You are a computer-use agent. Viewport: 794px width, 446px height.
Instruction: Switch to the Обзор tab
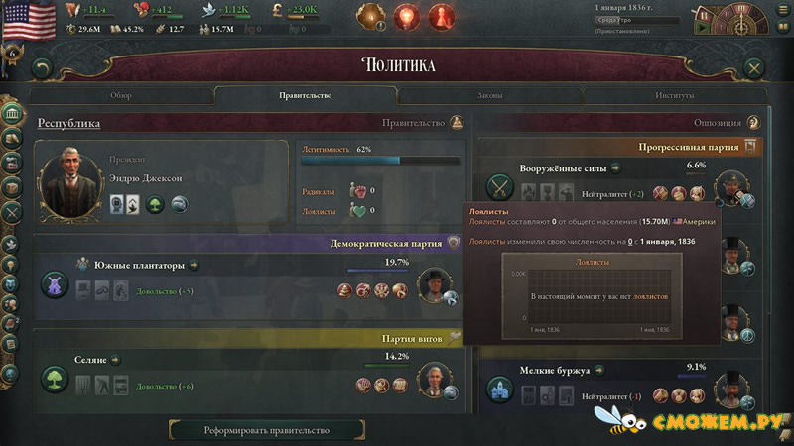(x=121, y=95)
